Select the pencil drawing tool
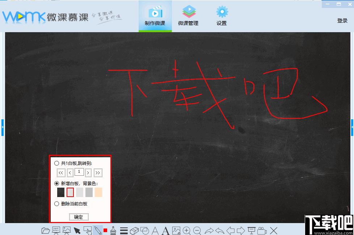 coord(98,231)
